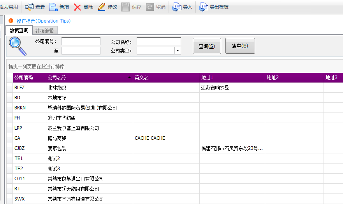Select the 滨州丰华纺织 cell

pos(90,118)
